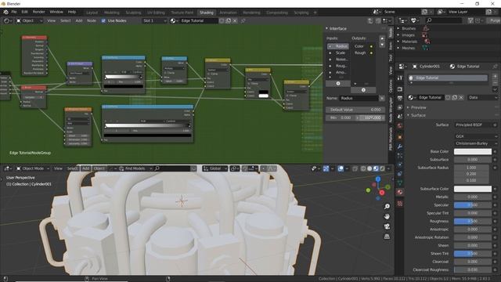Remove the Radius socket with X button
Screen dimensions: 501x282
(382, 98)
